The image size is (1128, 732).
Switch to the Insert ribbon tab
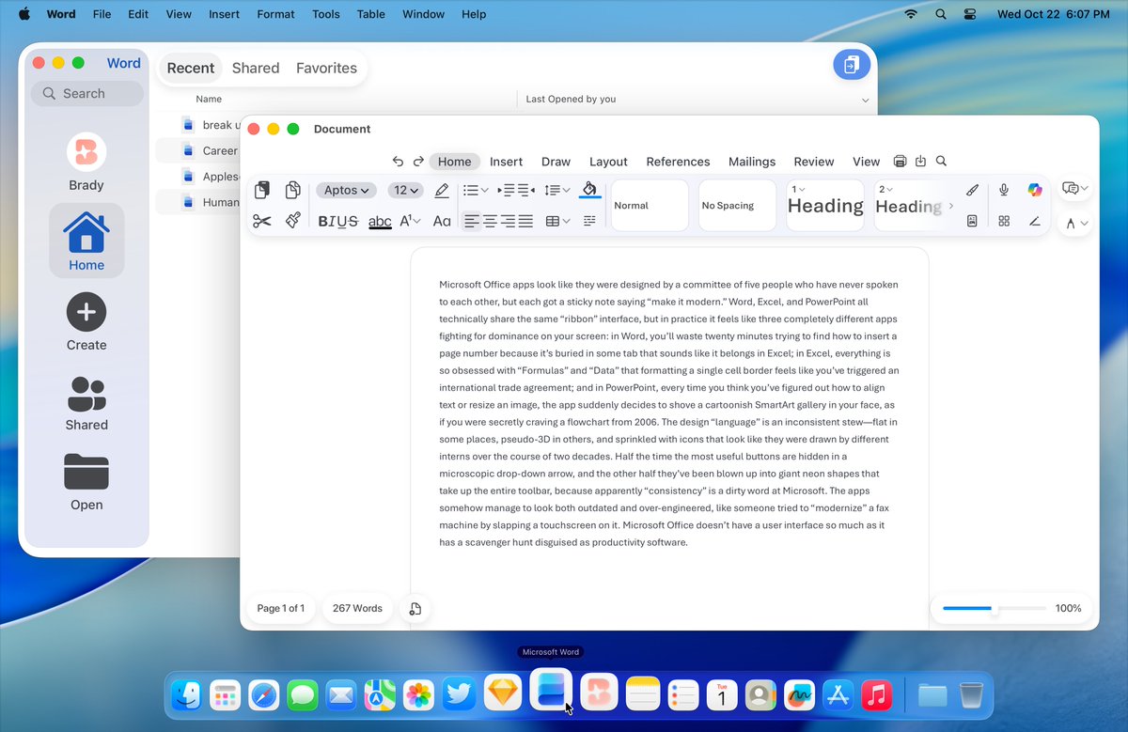coord(506,162)
